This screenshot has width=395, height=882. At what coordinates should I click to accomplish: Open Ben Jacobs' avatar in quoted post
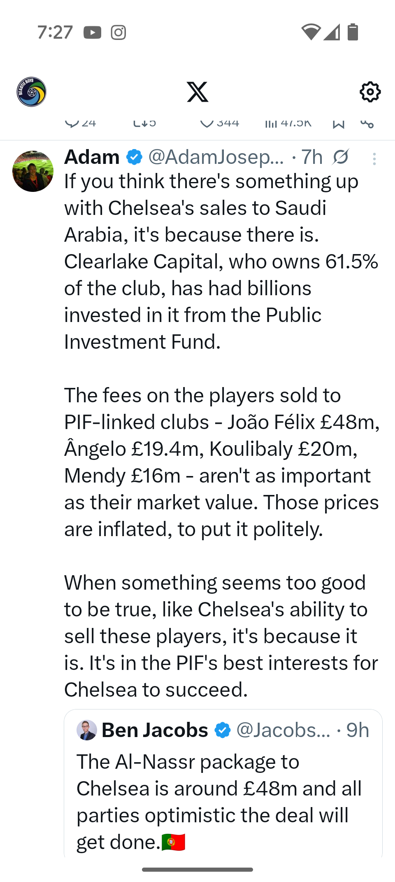point(87,730)
